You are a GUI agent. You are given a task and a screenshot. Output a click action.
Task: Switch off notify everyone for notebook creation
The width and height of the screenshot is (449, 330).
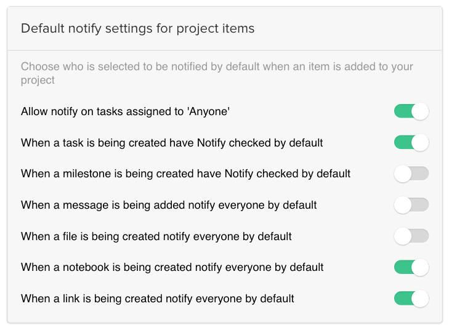tap(411, 267)
